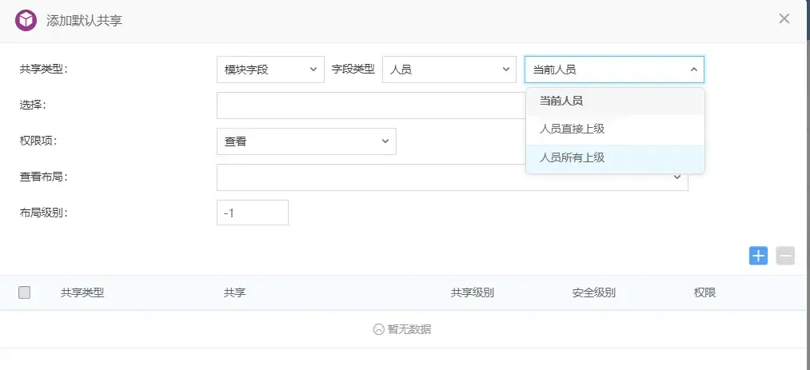Screen dimensions: 810x370
Task: Click the blue plus add button
Action: click(758, 256)
